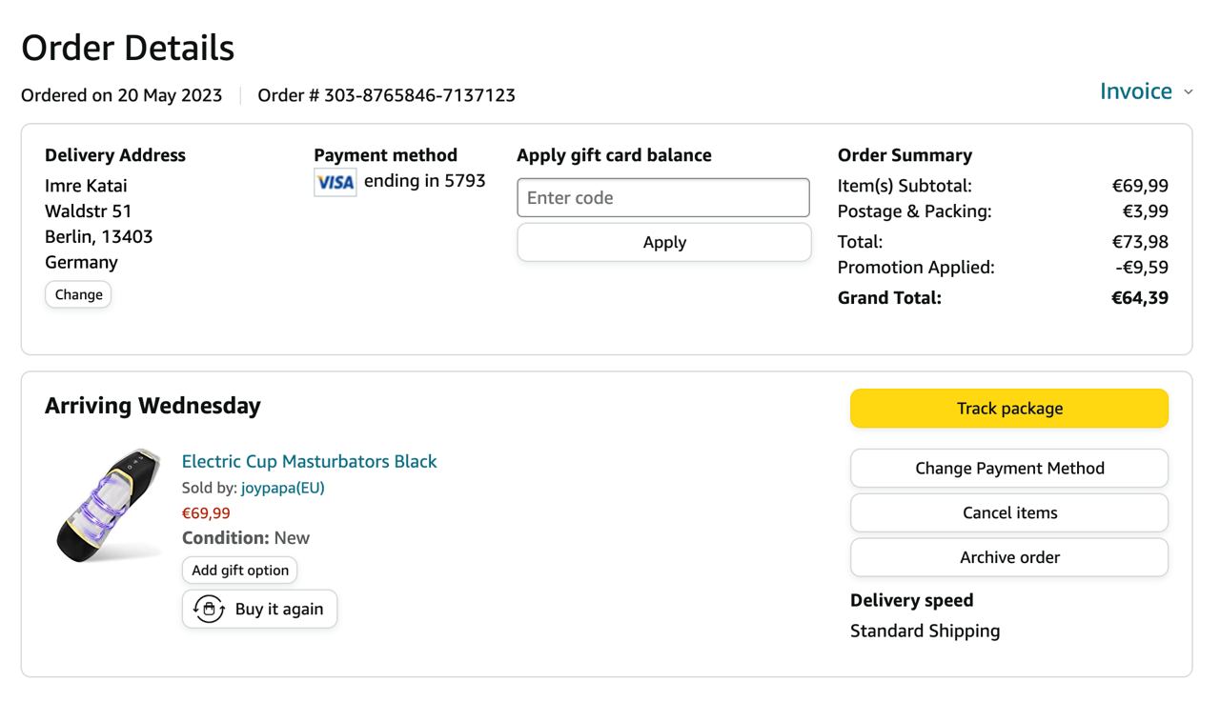The height and width of the screenshot is (702, 1220).
Task: Click the VISA card logo icon
Action: [x=335, y=182]
